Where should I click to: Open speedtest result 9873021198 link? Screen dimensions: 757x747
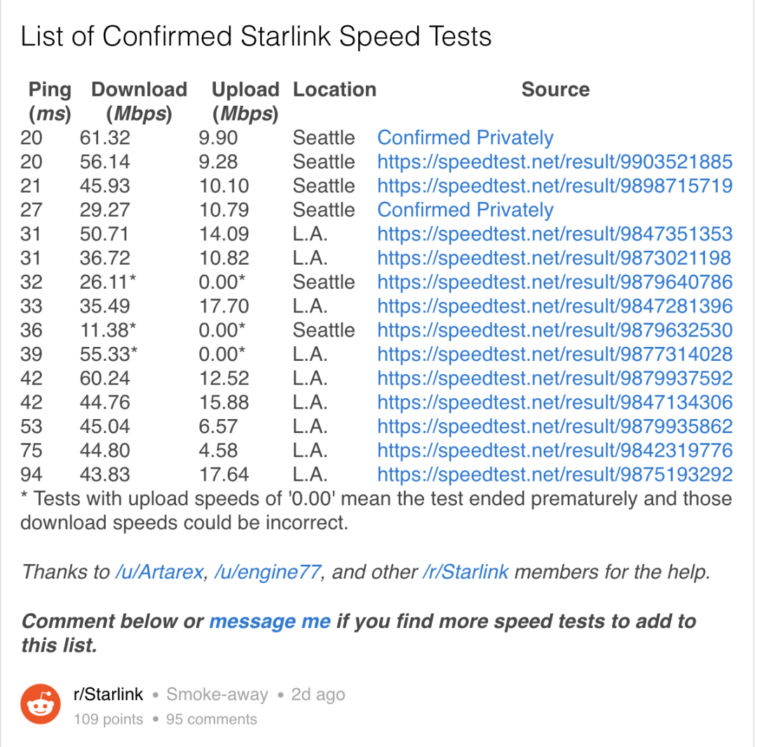pos(554,258)
